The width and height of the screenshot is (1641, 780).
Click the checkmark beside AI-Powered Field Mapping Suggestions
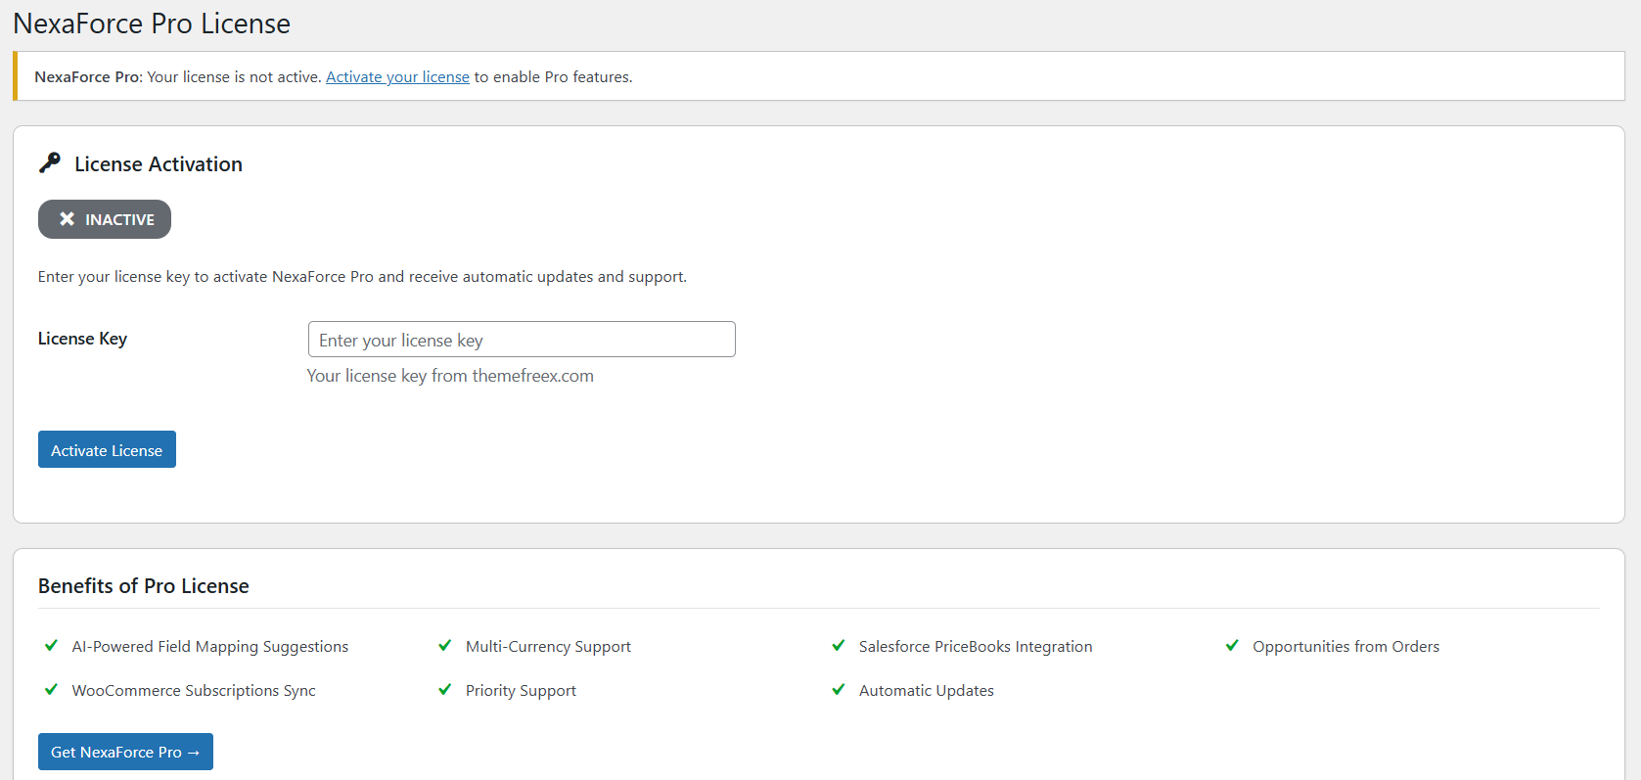(x=52, y=646)
